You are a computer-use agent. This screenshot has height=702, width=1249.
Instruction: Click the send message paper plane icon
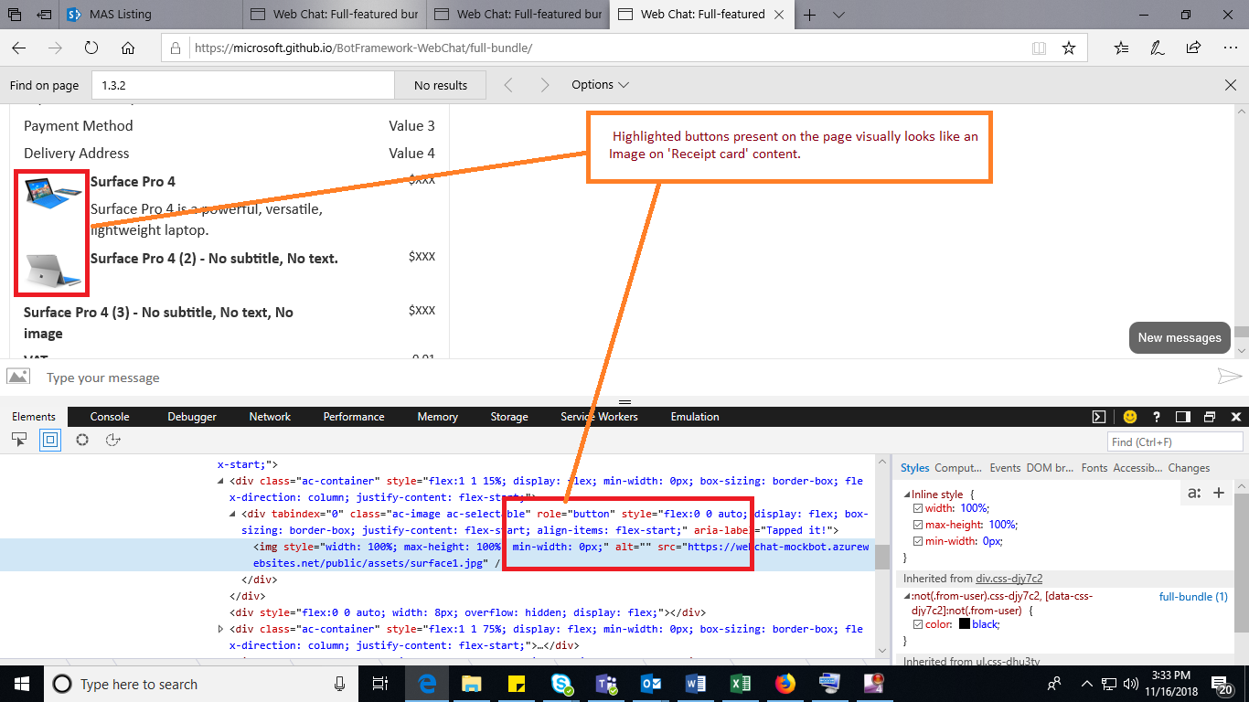click(1230, 376)
